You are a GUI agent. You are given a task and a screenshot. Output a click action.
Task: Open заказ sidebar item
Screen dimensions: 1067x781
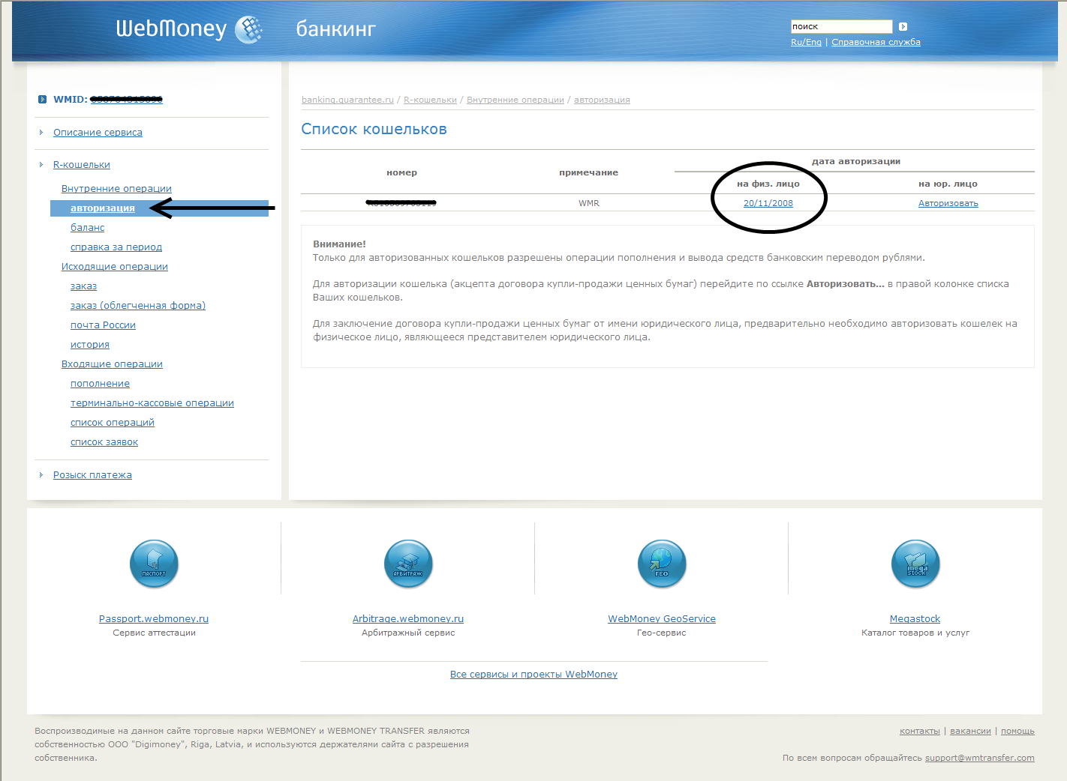point(83,286)
